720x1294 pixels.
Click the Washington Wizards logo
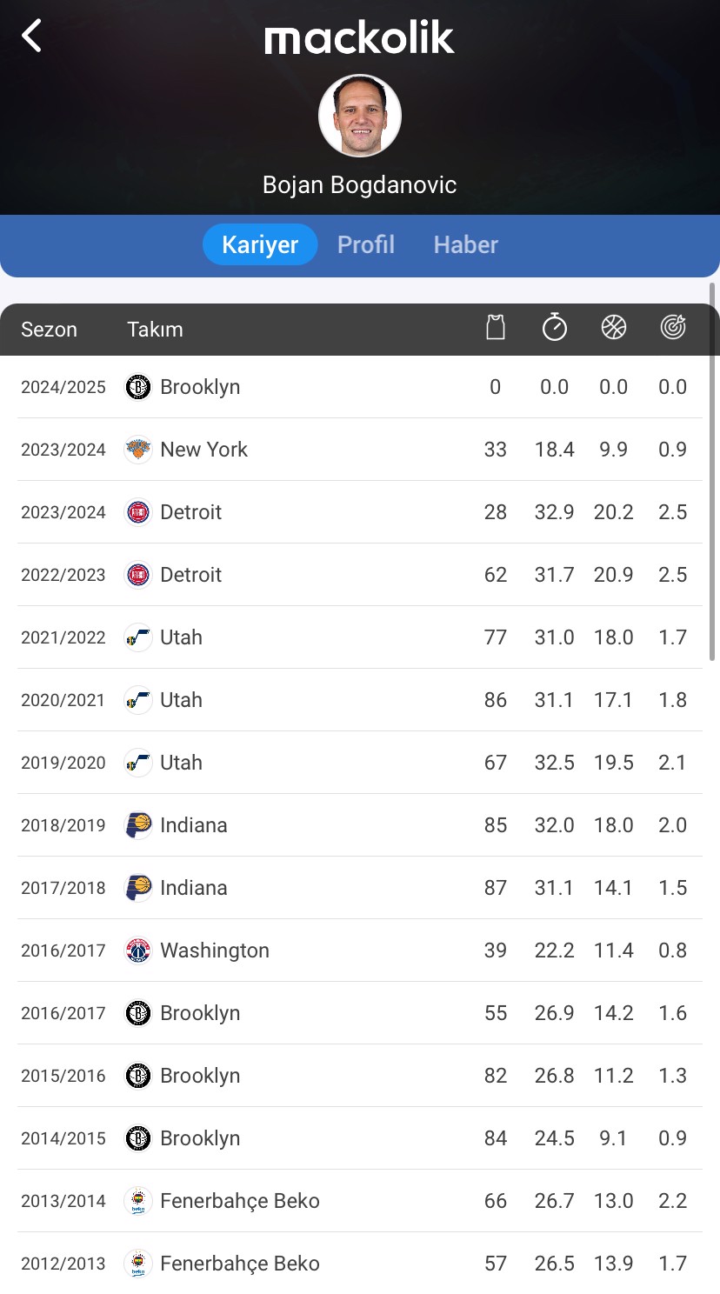tap(138, 950)
